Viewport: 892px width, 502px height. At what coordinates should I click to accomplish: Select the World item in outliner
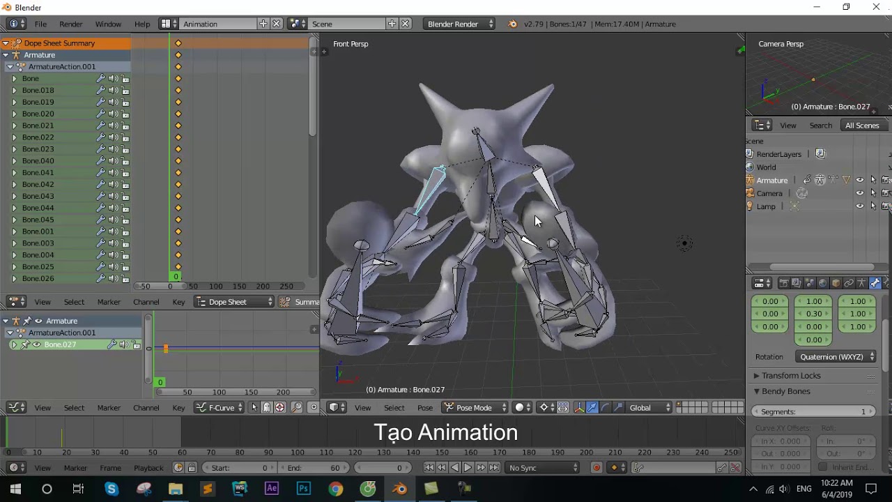click(x=766, y=167)
